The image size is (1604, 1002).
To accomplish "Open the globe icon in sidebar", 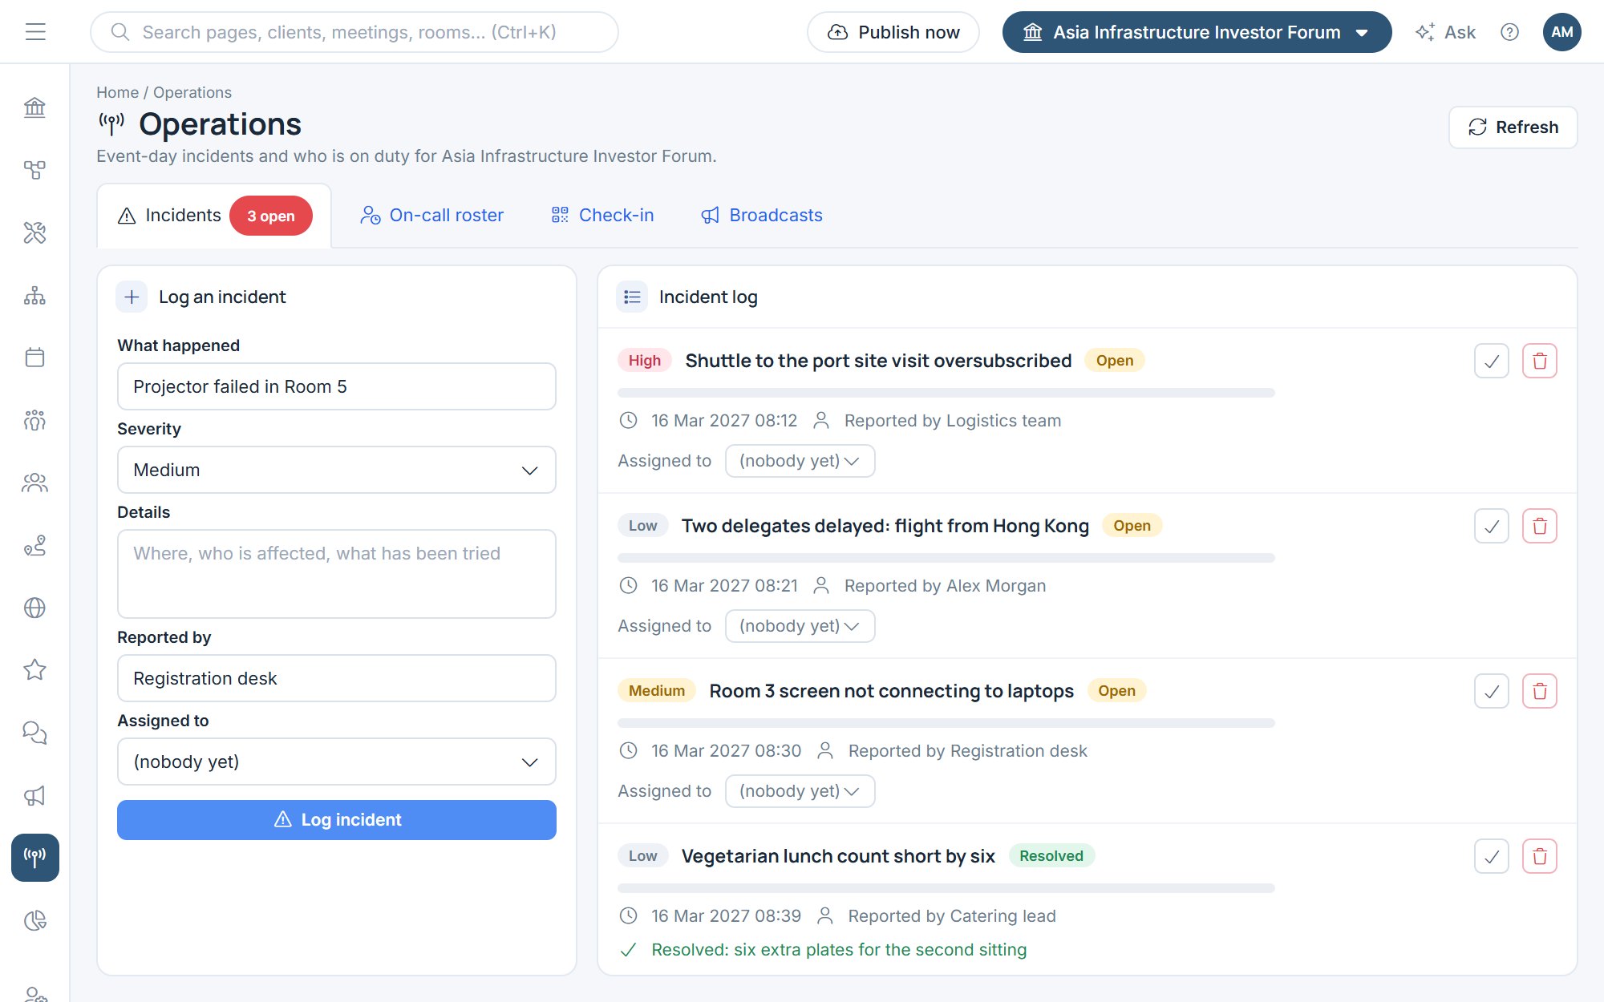I will 34,608.
